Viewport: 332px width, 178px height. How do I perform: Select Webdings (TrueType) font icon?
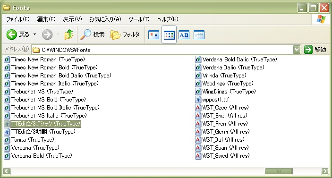pyautogui.click(x=198, y=84)
